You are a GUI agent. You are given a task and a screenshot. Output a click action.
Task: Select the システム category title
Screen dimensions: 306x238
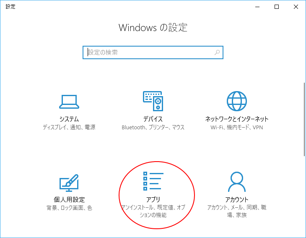[69, 119]
